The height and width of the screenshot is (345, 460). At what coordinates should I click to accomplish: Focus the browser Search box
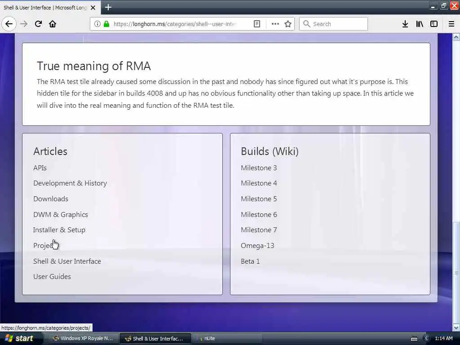click(334, 24)
